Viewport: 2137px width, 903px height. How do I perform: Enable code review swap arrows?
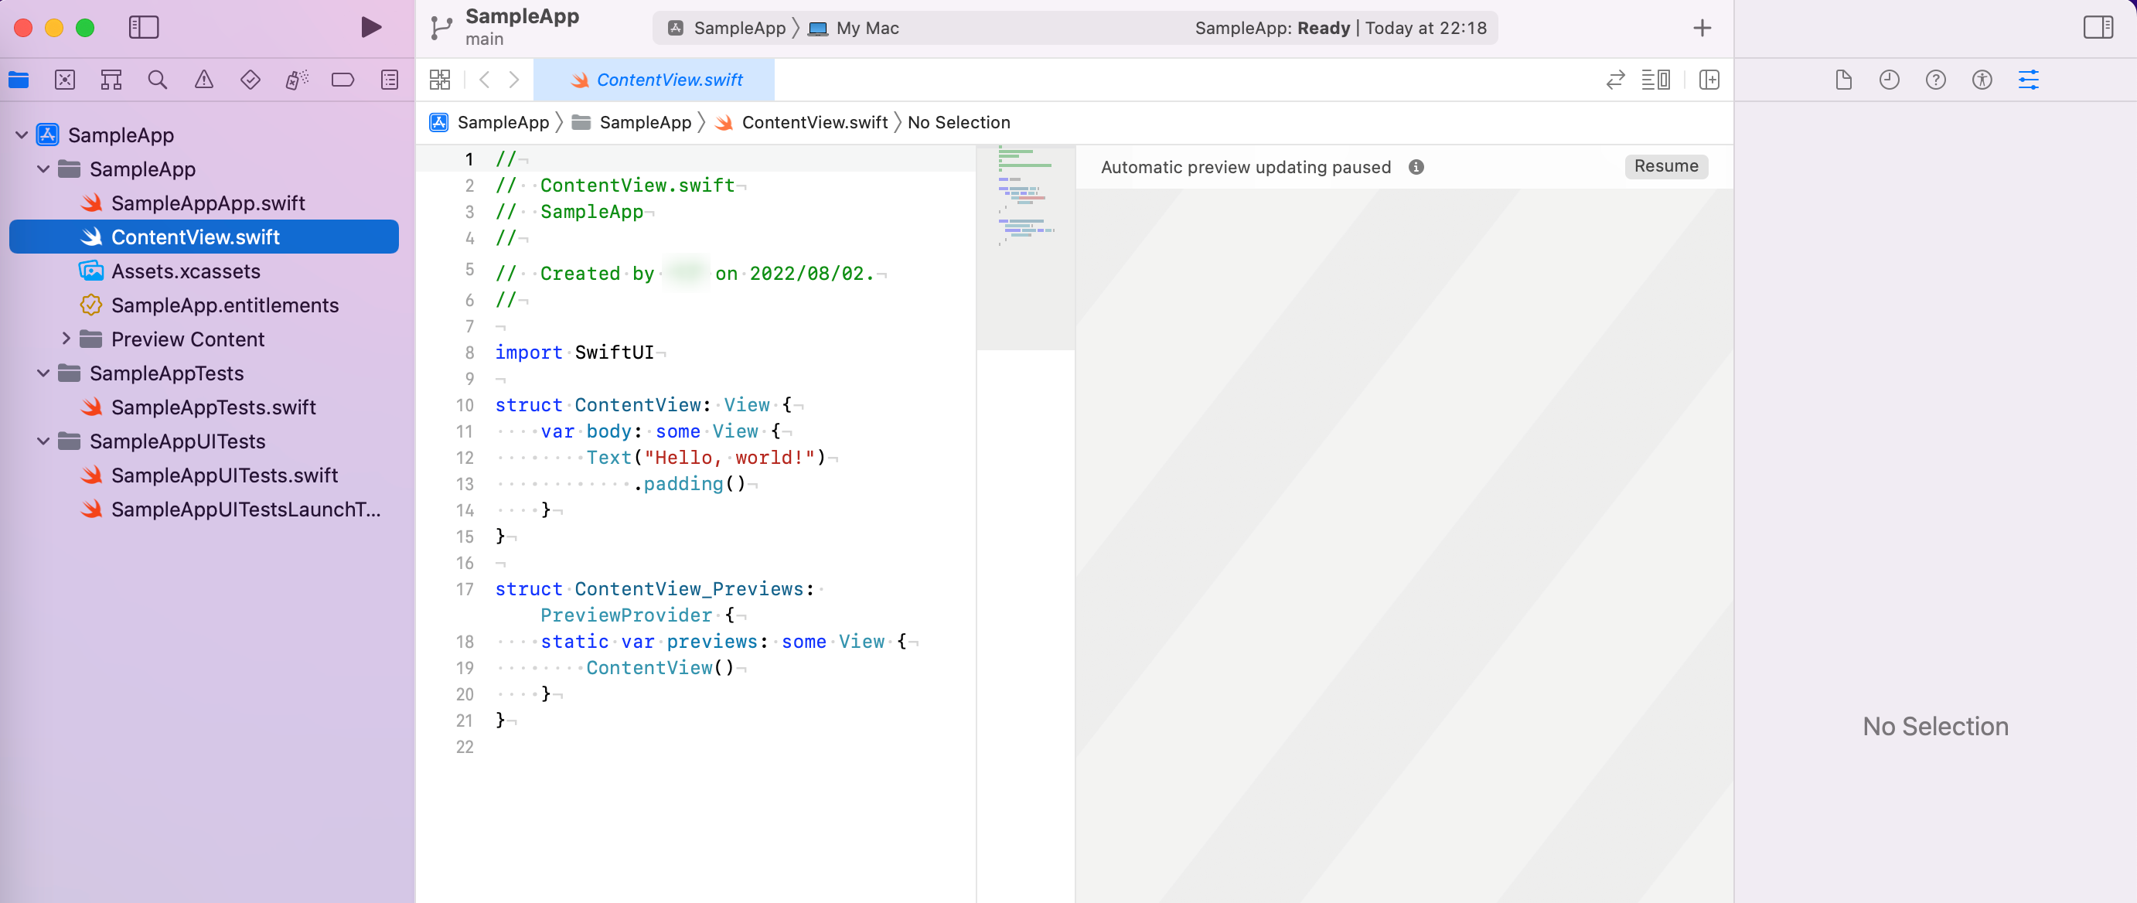[1614, 80]
